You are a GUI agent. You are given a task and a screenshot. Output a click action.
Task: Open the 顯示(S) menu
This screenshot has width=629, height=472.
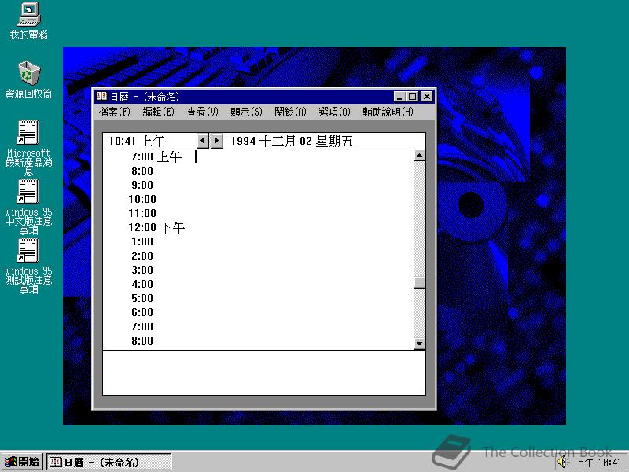[x=246, y=112]
